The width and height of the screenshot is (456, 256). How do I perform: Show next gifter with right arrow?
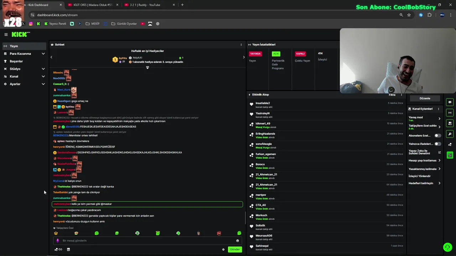[244, 57]
